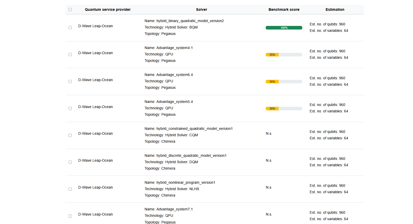The image size is (413, 224).
Task: Click the Solver column header
Action: tap(201, 9)
